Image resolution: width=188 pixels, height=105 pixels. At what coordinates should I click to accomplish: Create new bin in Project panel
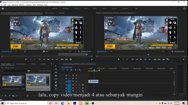[29, 71]
